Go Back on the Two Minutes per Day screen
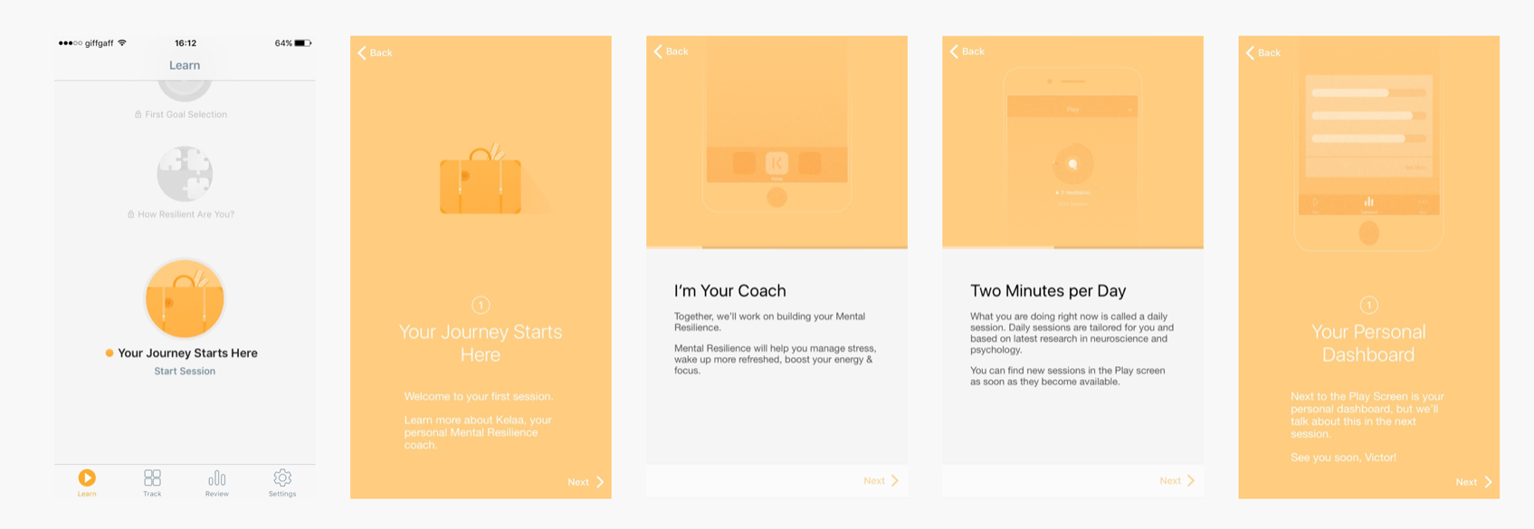This screenshot has height=529, width=1534. (967, 52)
